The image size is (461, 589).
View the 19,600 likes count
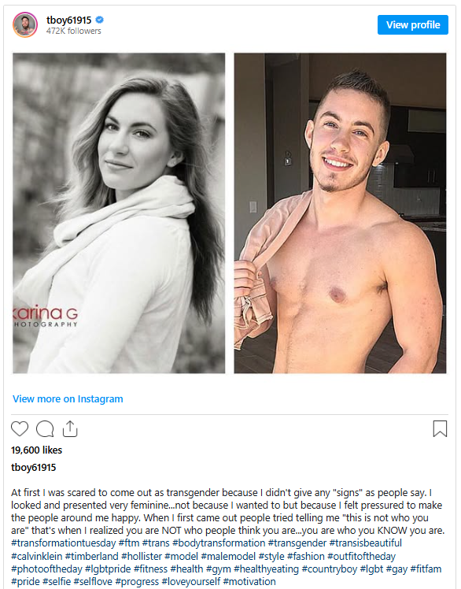tap(36, 450)
